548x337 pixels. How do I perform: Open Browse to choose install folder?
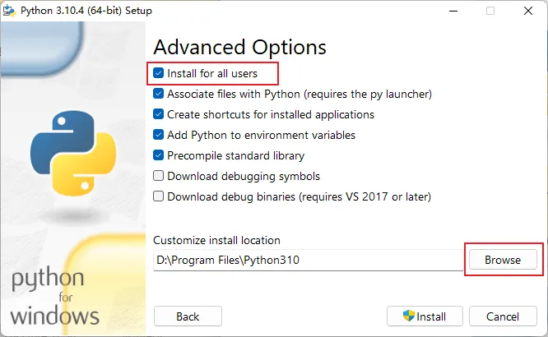(503, 260)
